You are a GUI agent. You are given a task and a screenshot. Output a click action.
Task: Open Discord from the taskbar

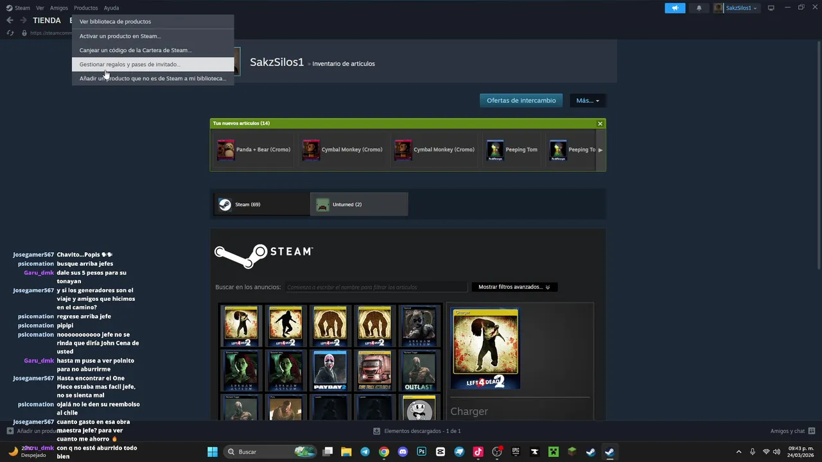403,452
